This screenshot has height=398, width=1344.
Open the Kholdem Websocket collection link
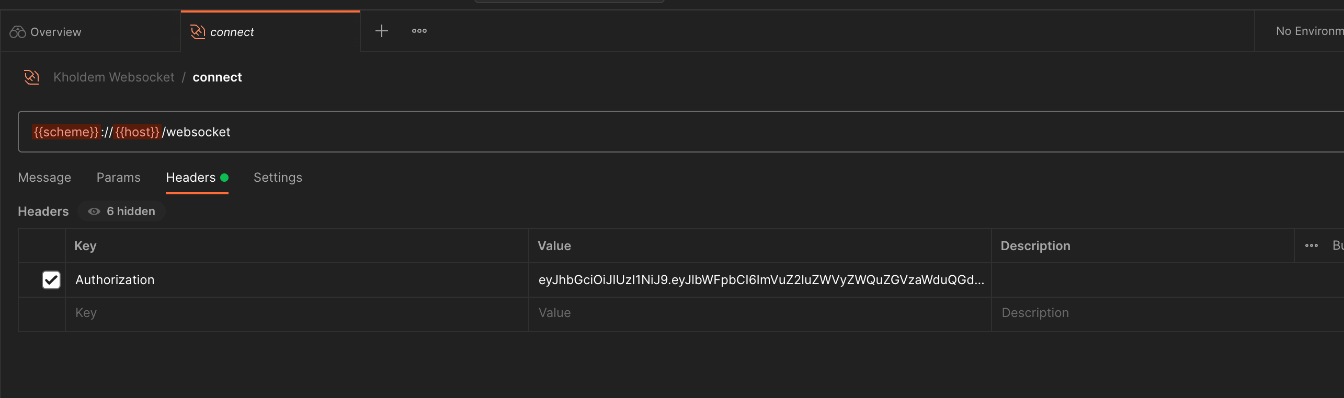pyautogui.click(x=114, y=77)
